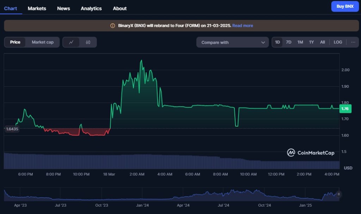Image resolution: width=361 pixels, height=214 pixels.
Task: Click Oct '24 on the range navigator
Action: click(x=264, y=205)
